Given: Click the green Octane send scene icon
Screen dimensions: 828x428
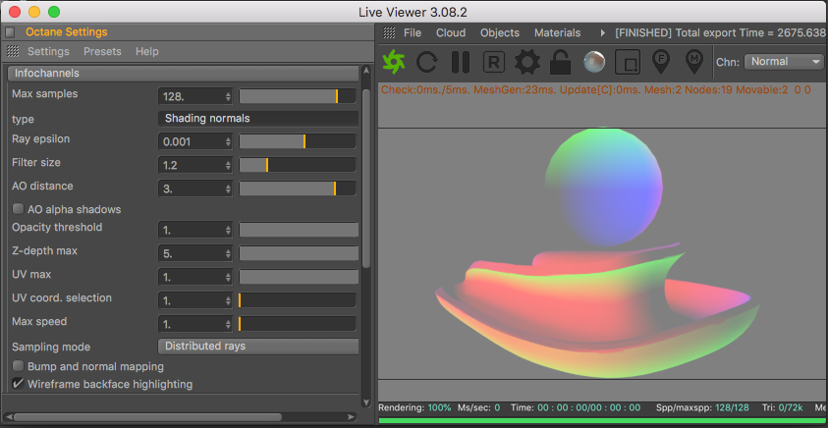Looking at the screenshot, I should pyautogui.click(x=394, y=62).
